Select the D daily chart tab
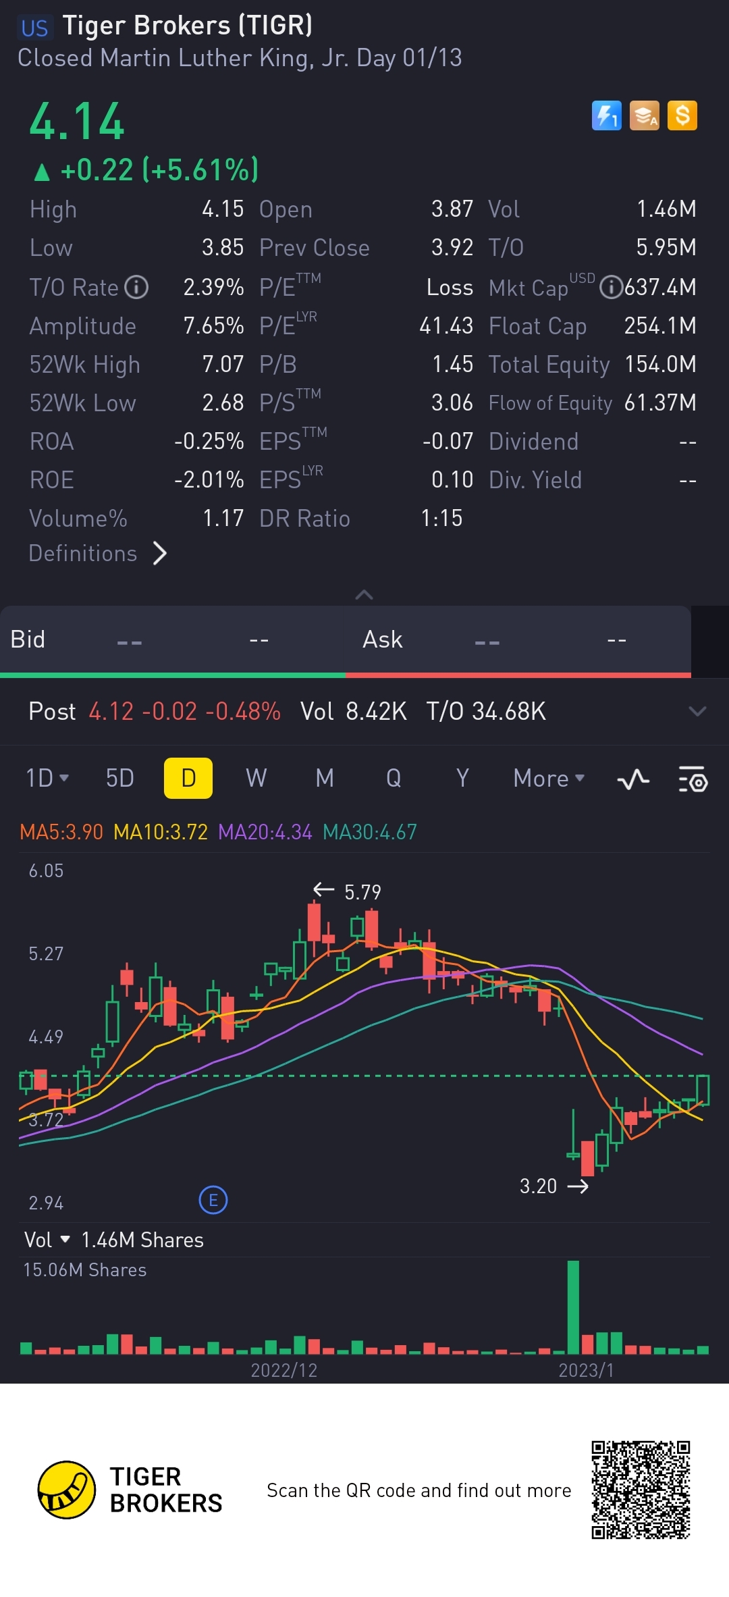The width and height of the screenshot is (729, 1597). [188, 778]
